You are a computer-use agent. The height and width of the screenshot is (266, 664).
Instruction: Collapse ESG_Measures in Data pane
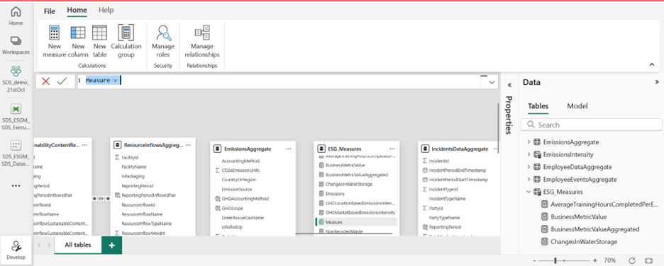(x=529, y=192)
